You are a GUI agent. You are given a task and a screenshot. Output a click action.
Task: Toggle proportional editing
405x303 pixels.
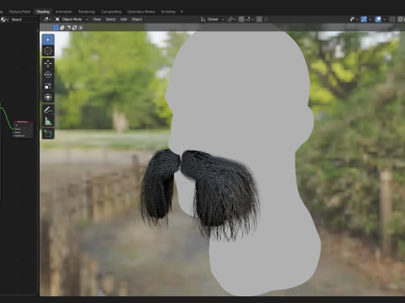click(x=259, y=19)
